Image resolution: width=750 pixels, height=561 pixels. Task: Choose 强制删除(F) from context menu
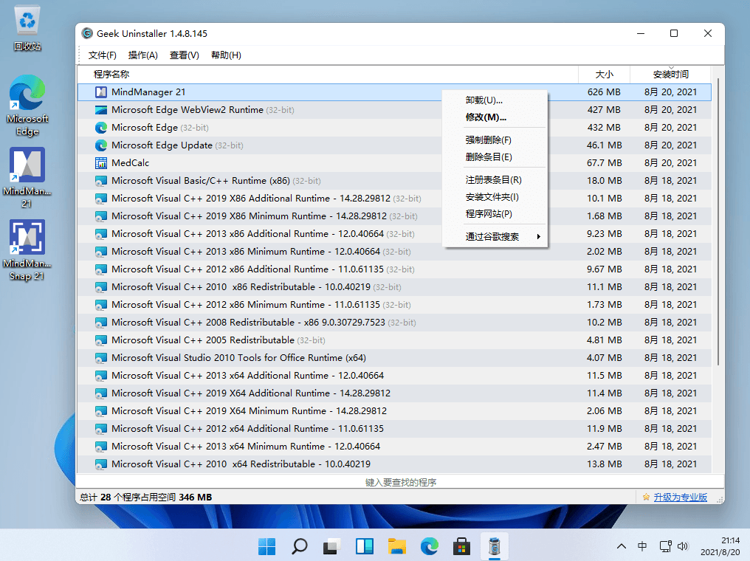click(495, 140)
